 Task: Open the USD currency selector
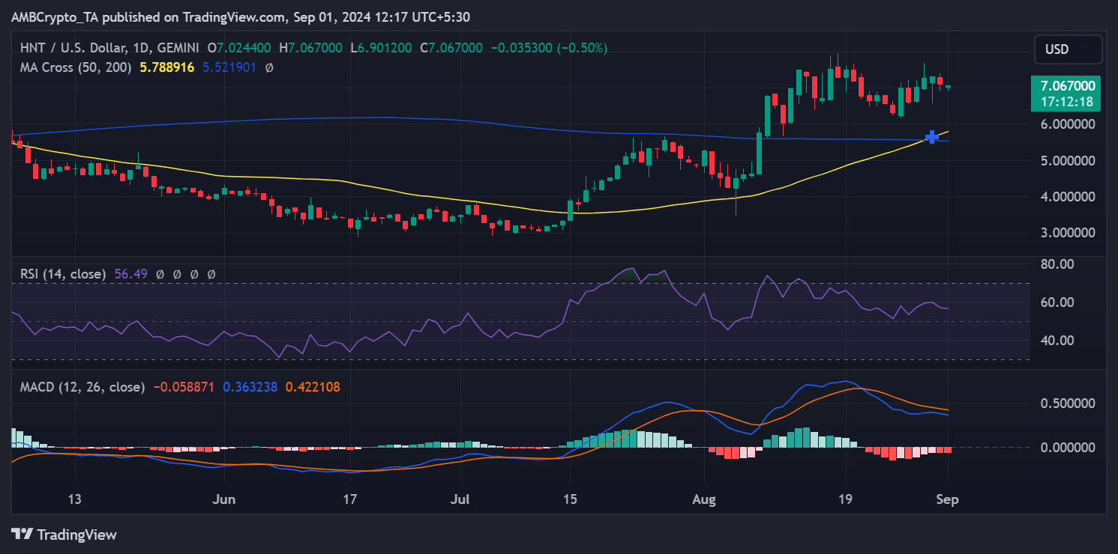[1069, 49]
